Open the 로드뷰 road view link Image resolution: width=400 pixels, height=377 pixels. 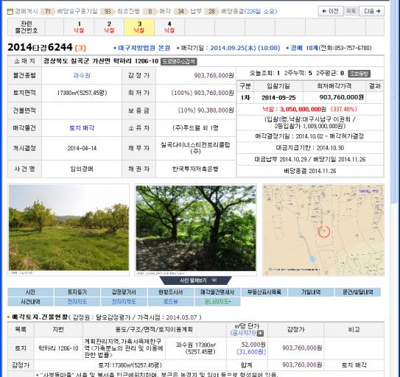(171, 302)
